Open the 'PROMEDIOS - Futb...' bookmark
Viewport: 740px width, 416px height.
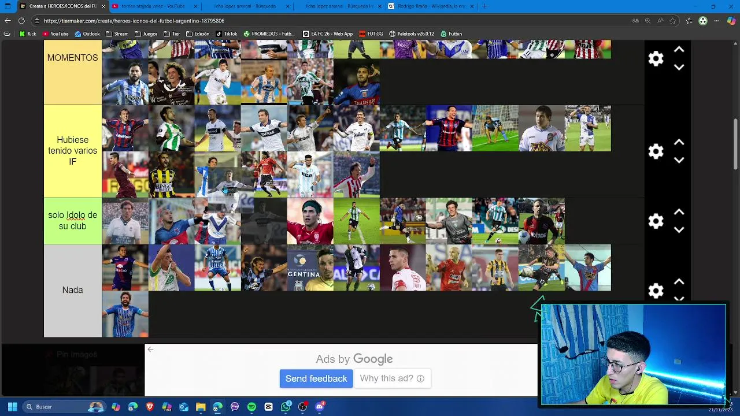[269, 34]
